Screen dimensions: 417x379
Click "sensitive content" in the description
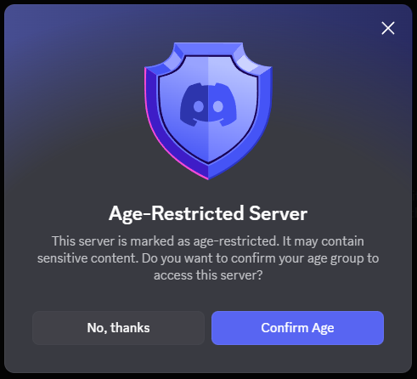87,258
